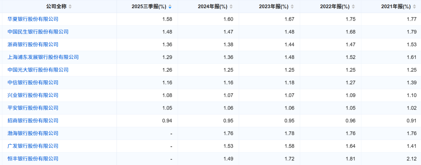Open 上海浦东发展银行股份有限公司 link
Image resolution: width=421 pixels, height=165 pixels.
point(43,57)
